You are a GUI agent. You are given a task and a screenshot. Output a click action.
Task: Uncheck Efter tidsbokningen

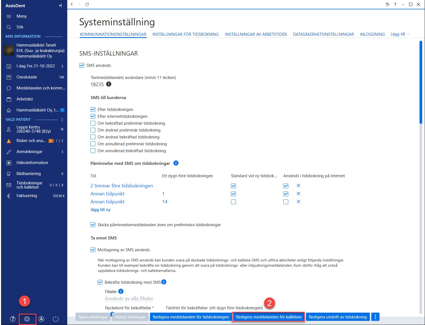[93, 110]
